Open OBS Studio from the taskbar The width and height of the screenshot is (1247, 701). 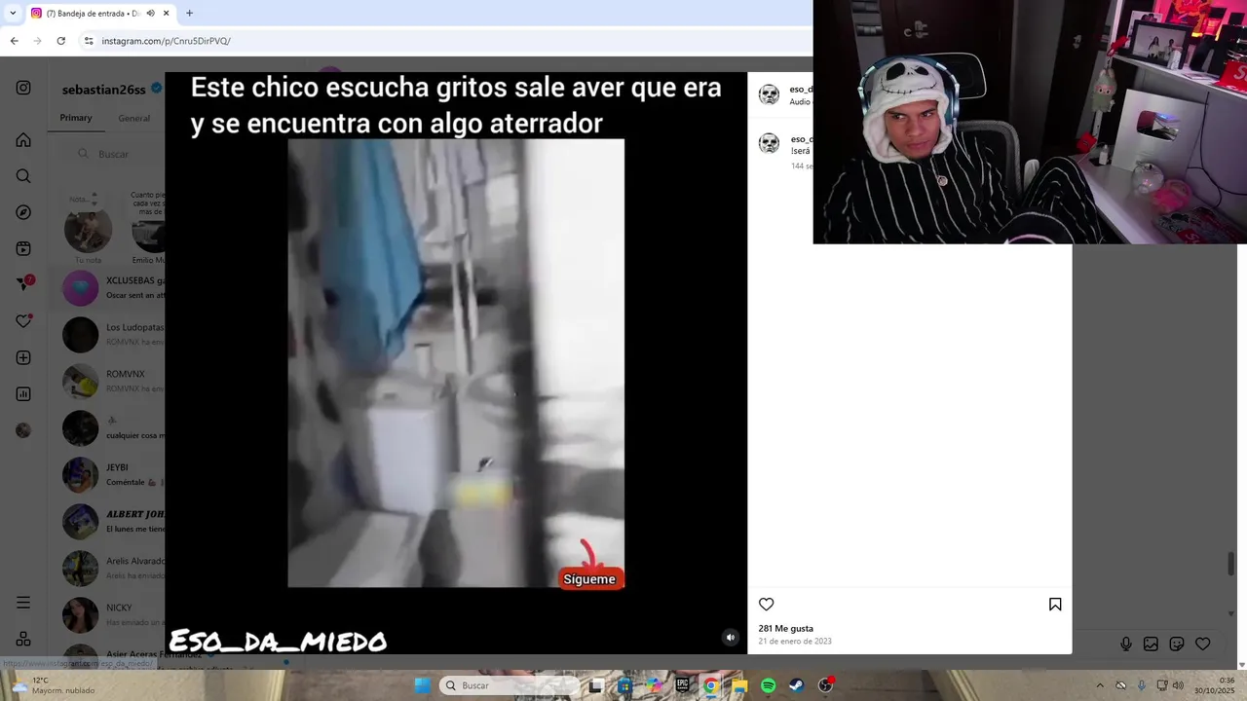pos(826,685)
